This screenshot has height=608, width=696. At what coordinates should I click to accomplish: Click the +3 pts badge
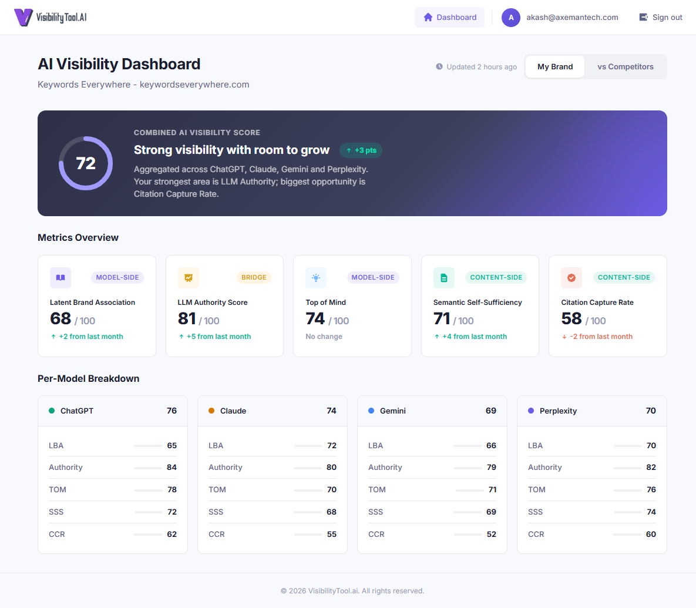click(361, 150)
